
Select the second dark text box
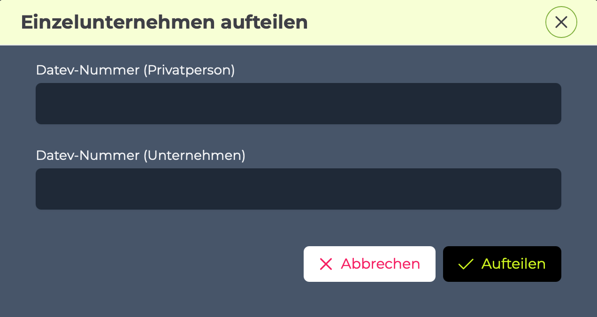298,189
